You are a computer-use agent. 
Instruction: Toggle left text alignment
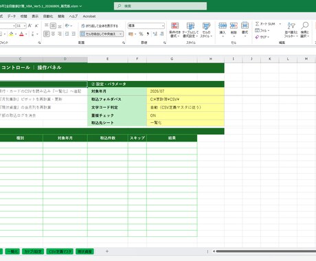(46, 34)
